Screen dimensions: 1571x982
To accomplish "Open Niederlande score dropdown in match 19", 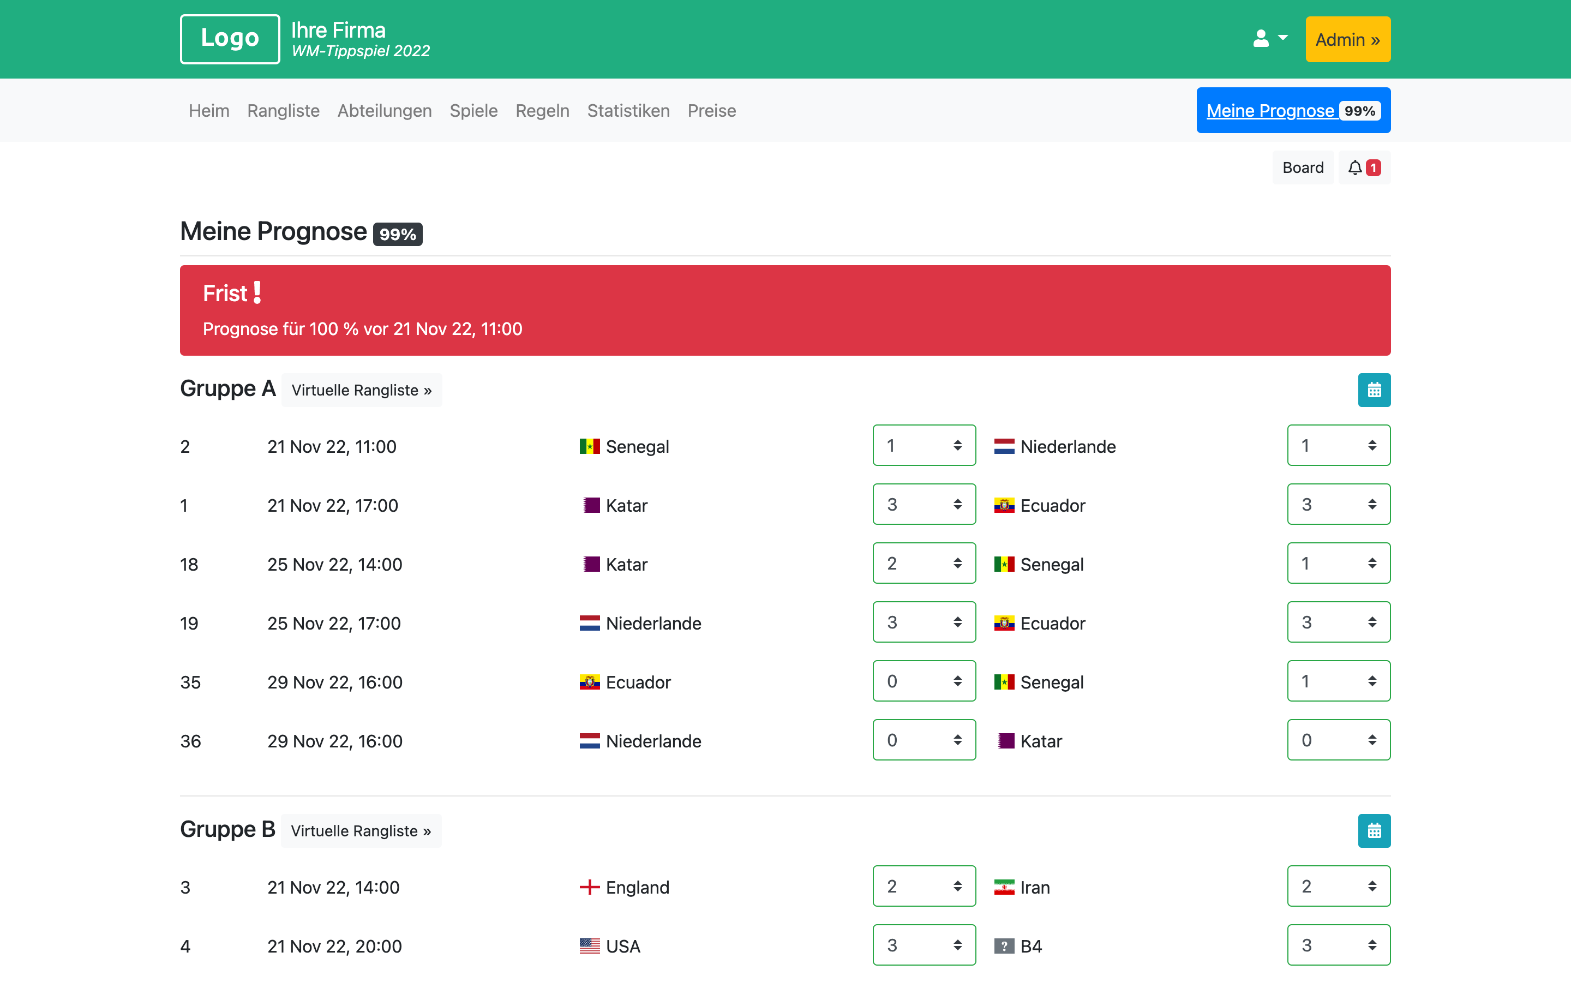I will [x=924, y=622].
